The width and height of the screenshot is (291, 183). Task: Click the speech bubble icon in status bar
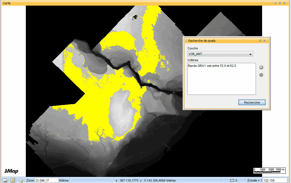pyautogui.click(x=21, y=180)
